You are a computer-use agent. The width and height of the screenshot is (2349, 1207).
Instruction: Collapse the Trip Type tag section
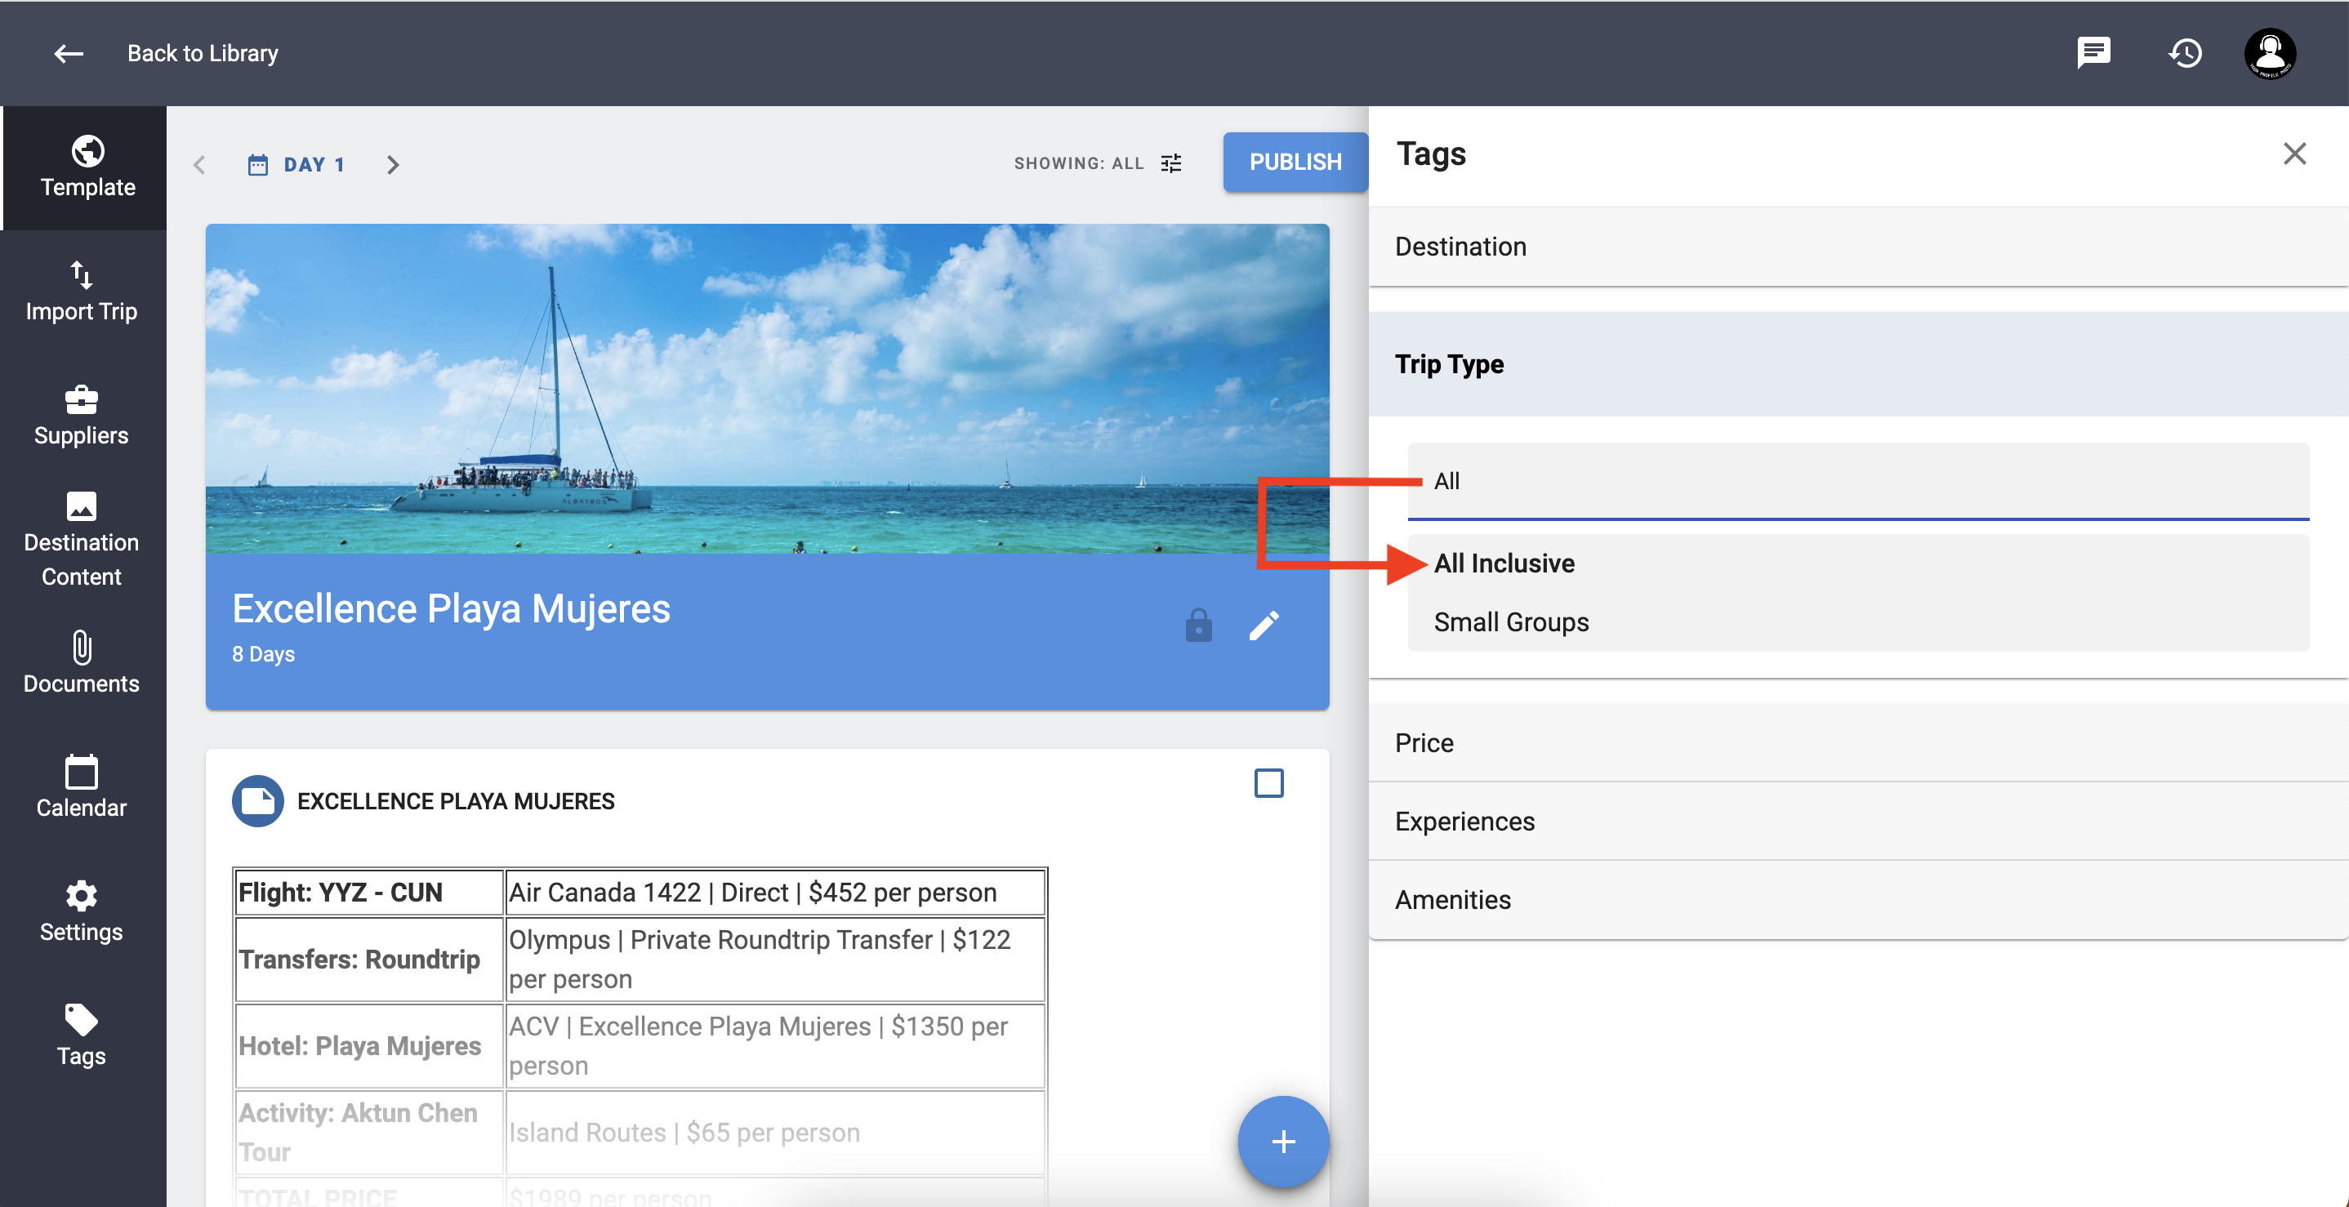pos(1858,365)
